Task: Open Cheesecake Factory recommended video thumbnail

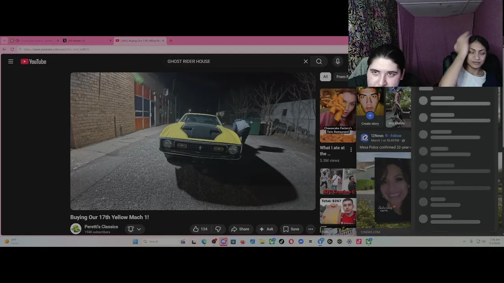Action: pyautogui.click(x=338, y=116)
